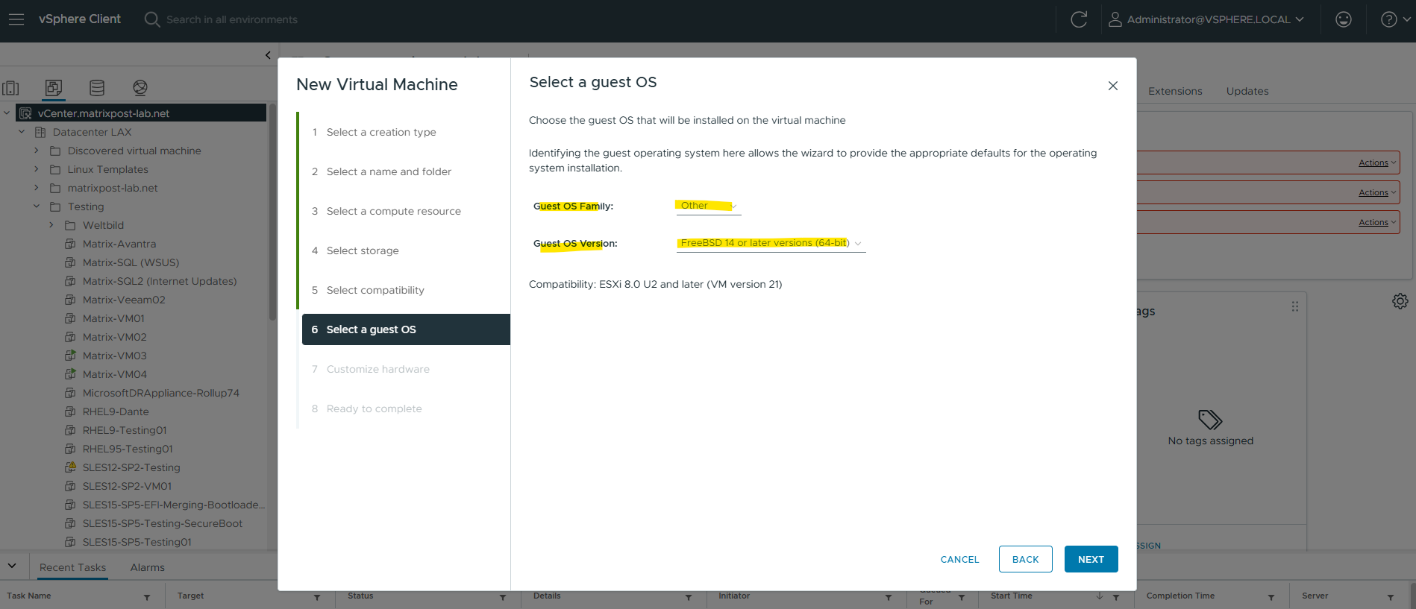Click BACK in the wizard
This screenshot has height=609, width=1416.
coord(1026,559)
